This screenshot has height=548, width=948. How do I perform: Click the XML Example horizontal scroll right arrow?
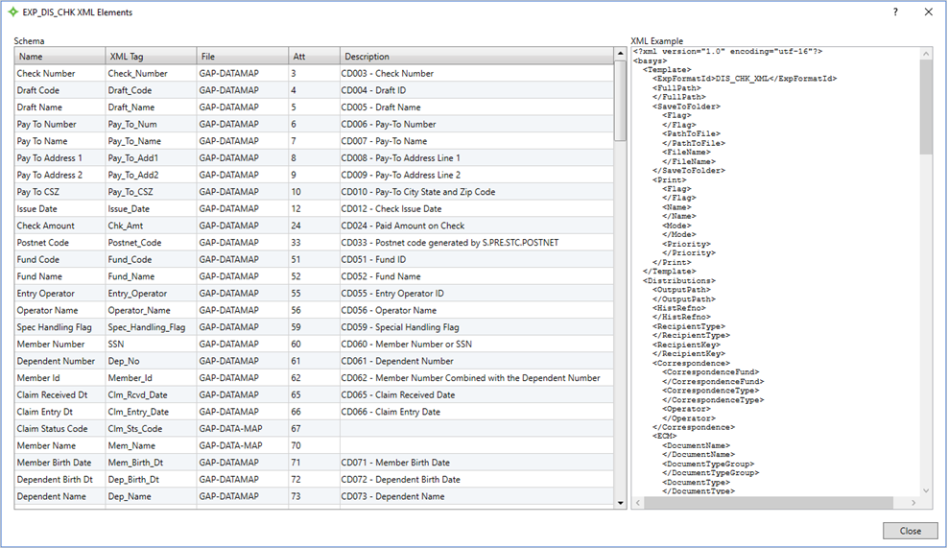pos(913,503)
